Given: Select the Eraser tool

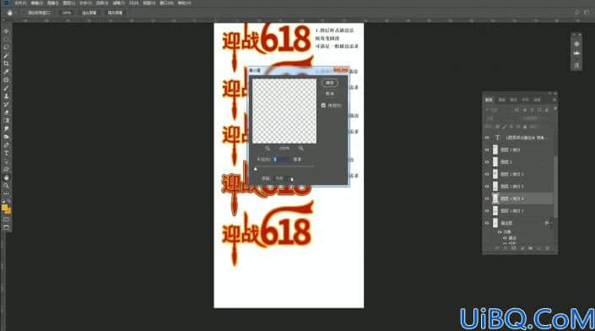Looking at the screenshot, I should [6, 112].
